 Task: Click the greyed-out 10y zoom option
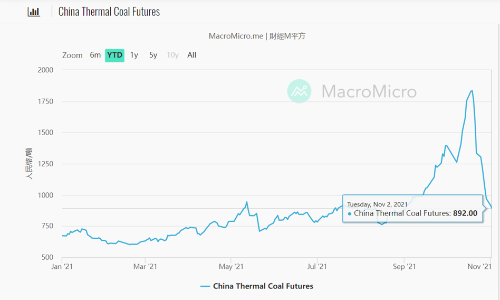172,55
